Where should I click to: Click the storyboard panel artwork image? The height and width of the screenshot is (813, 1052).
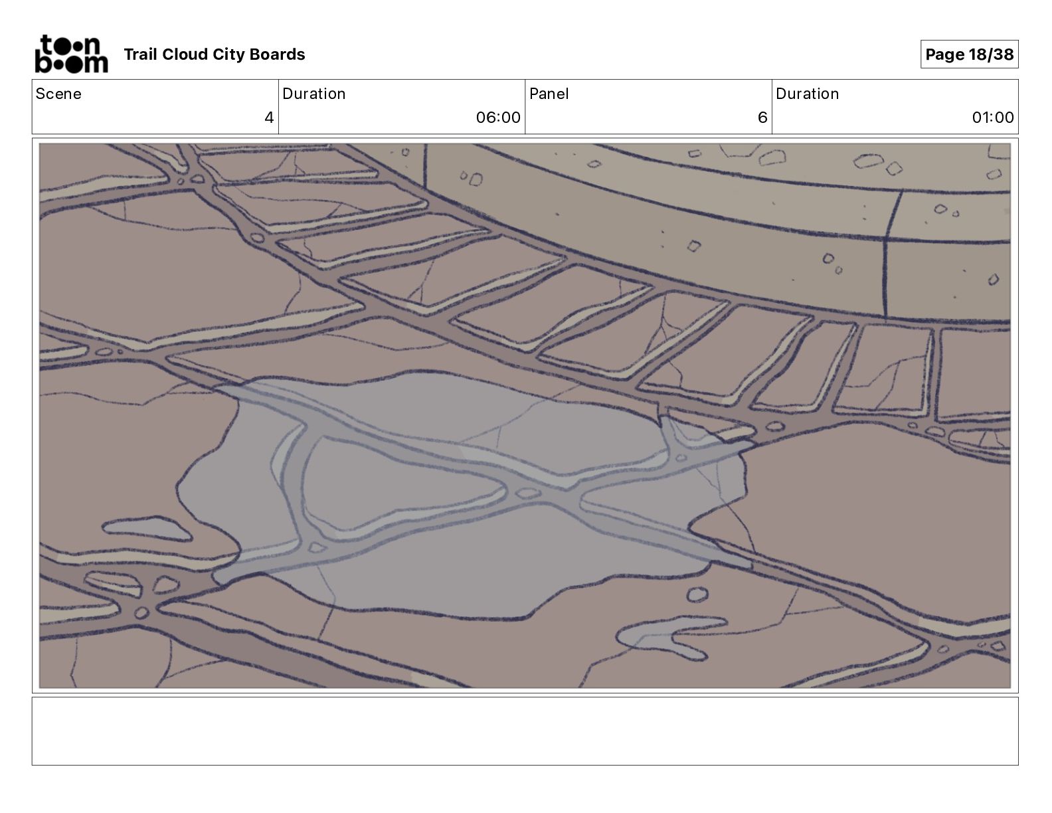pos(525,416)
